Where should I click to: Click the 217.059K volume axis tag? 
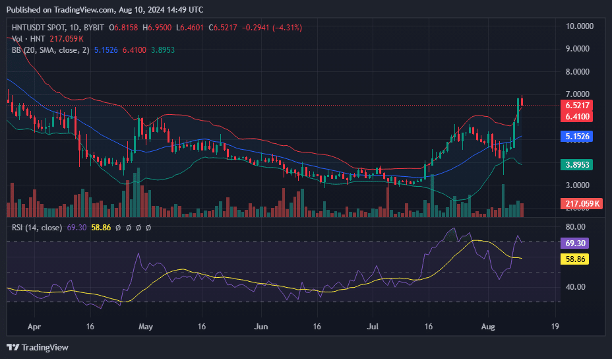(582, 203)
